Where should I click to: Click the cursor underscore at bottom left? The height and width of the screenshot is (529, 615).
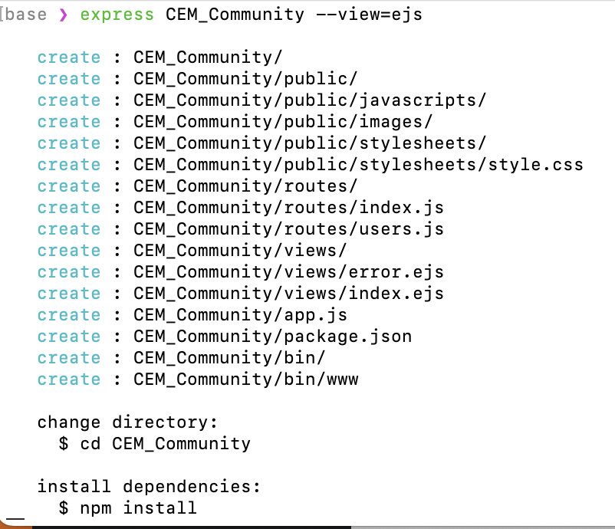click(15, 519)
